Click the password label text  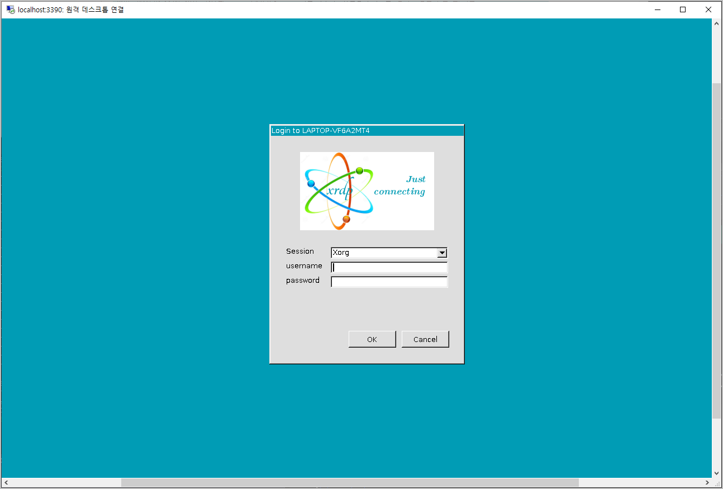pyautogui.click(x=303, y=281)
